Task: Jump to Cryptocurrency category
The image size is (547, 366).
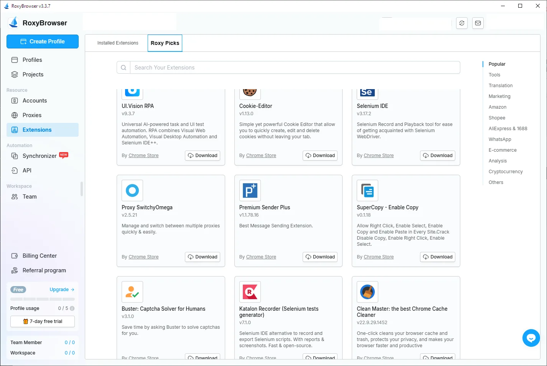Action: pyautogui.click(x=506, y=172)
